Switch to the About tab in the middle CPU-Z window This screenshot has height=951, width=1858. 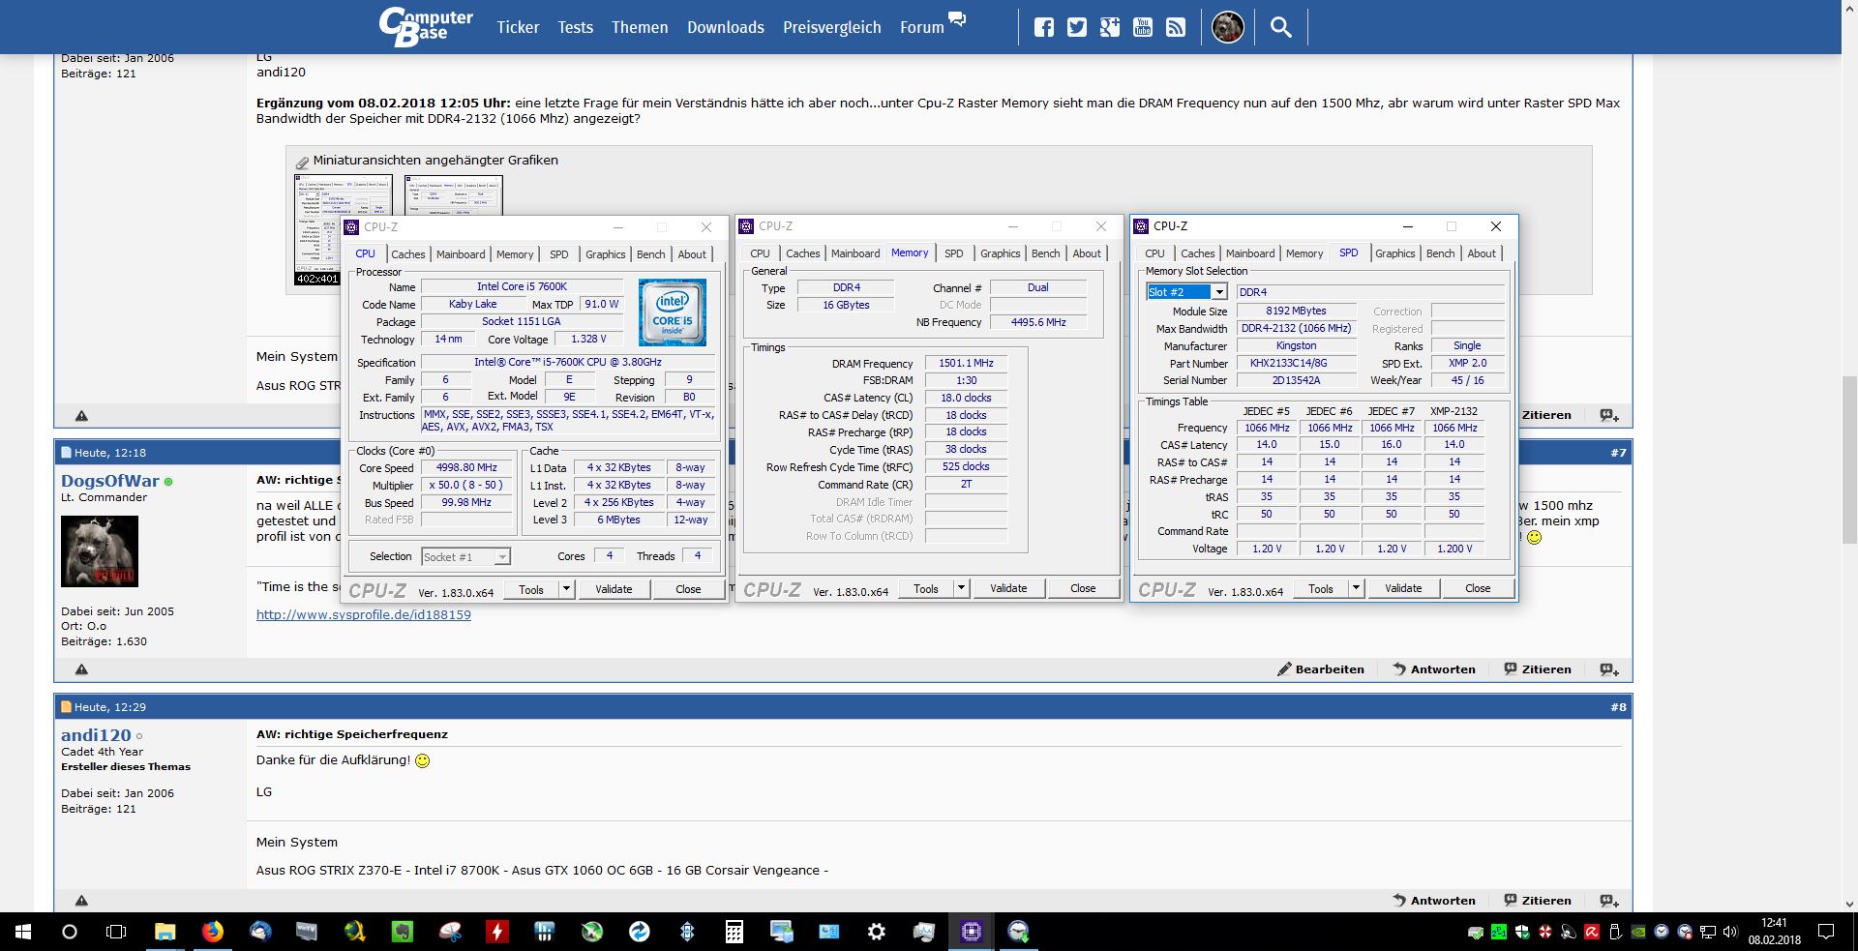pyautogui.click(x=1087, y=253)
